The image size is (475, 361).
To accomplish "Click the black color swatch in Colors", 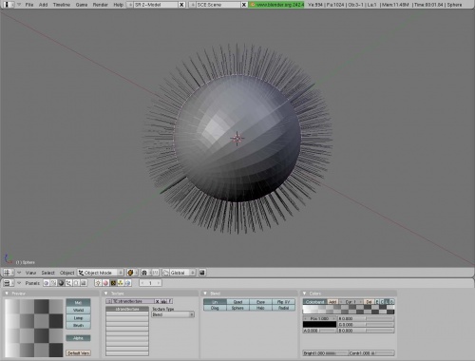I will coord(319,325).
